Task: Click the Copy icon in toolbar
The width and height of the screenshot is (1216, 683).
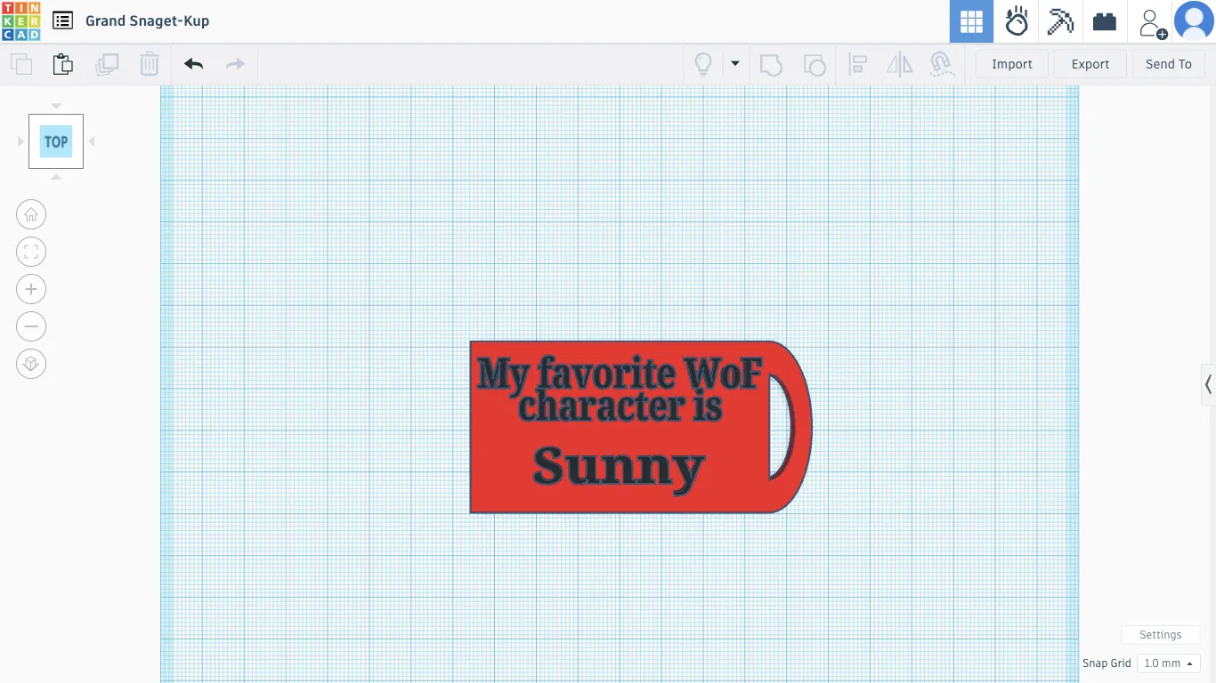Action: 21,64
